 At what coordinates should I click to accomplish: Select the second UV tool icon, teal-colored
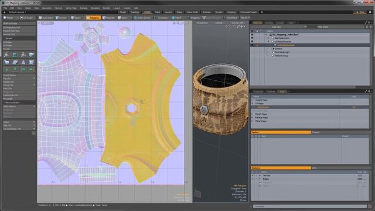[15, 55]
